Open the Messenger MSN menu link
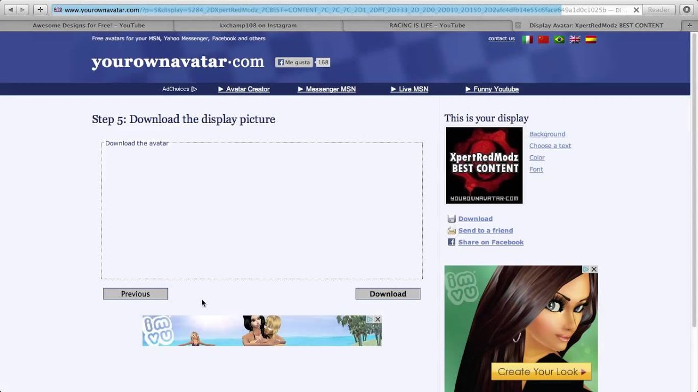The height and width of the screenshot is (392, 698). point(327,89)
